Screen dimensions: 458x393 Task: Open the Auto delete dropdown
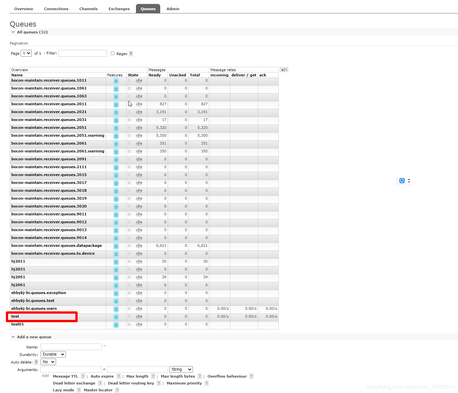pos(48,362)
